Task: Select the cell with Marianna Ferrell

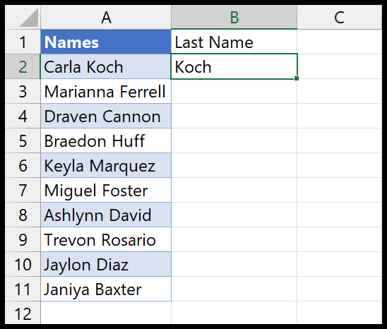Action: [106, 91]
